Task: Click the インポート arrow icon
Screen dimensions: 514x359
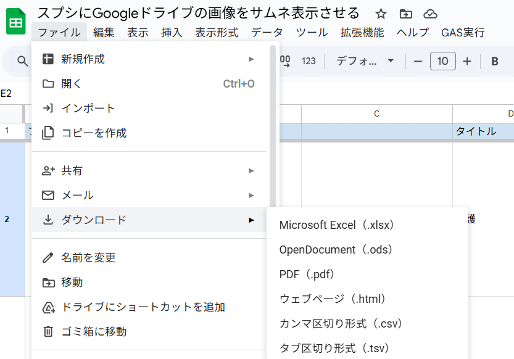Action: point(48,108)
